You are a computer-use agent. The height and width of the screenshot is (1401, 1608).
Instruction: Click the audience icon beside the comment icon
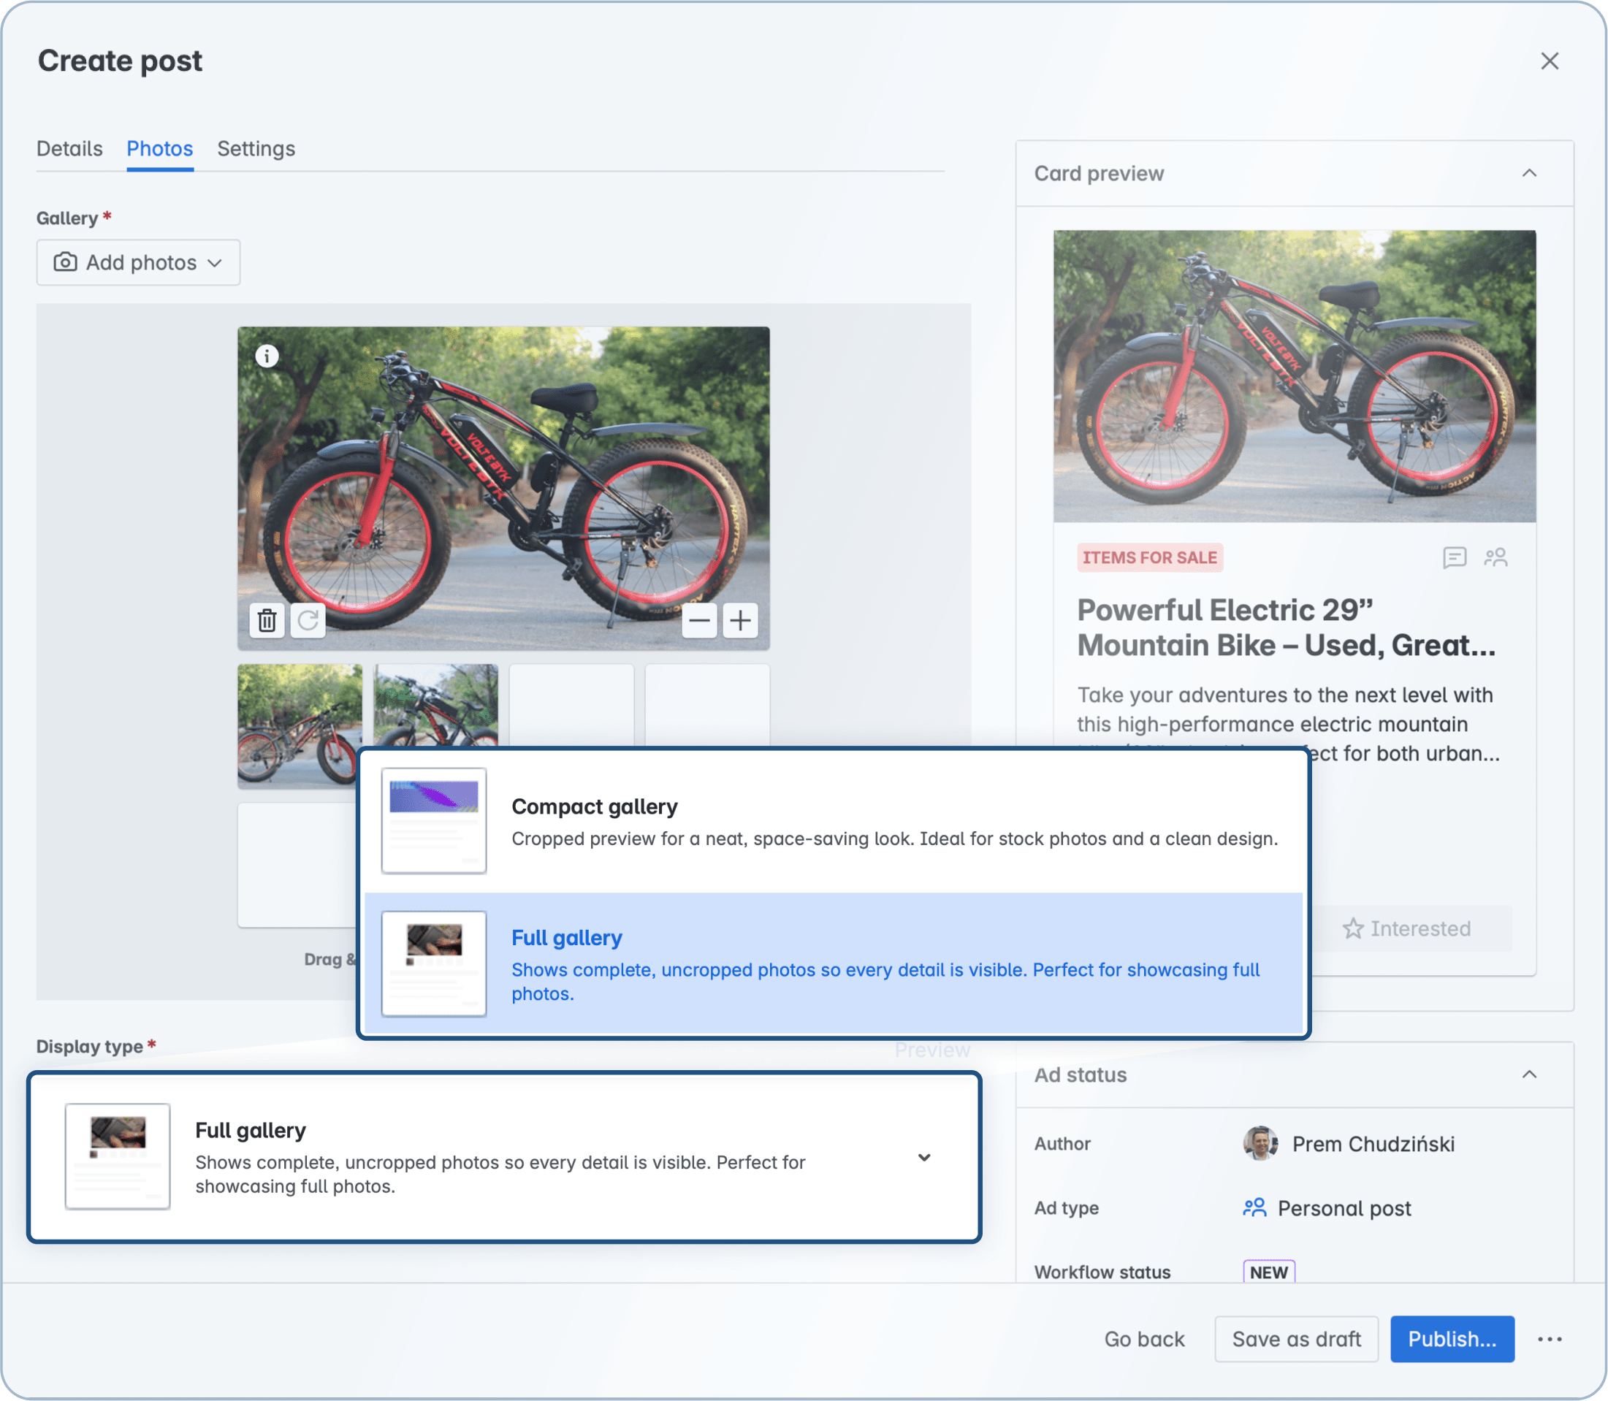tap(1496, 557)
